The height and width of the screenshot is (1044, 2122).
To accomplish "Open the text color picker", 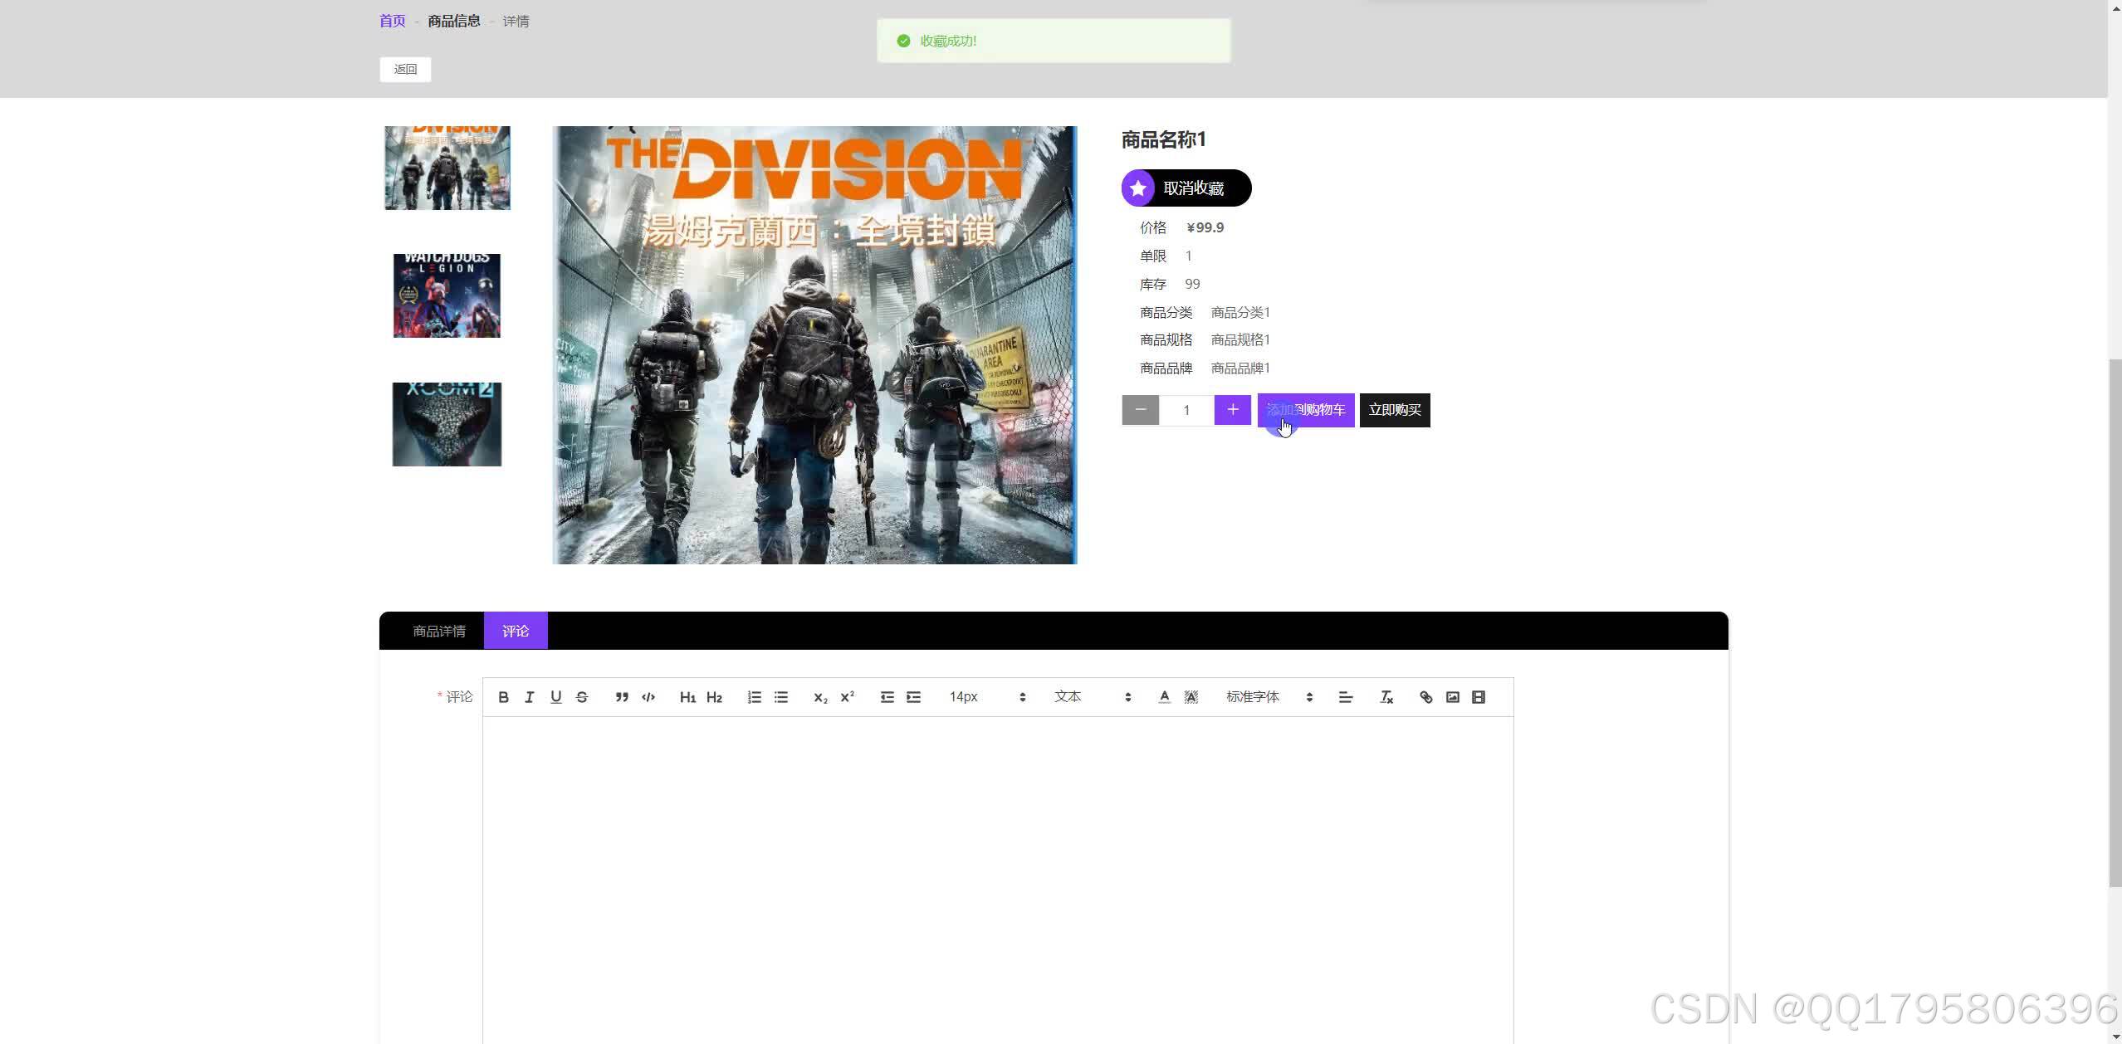I will pos(1164,697).
